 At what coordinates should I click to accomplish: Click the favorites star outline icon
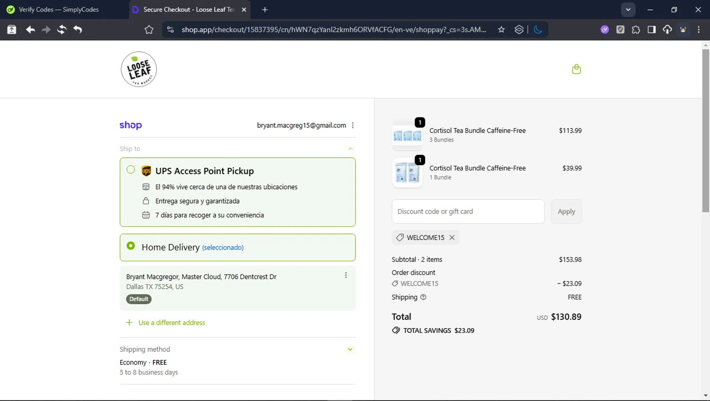click(x=149, y=29)
